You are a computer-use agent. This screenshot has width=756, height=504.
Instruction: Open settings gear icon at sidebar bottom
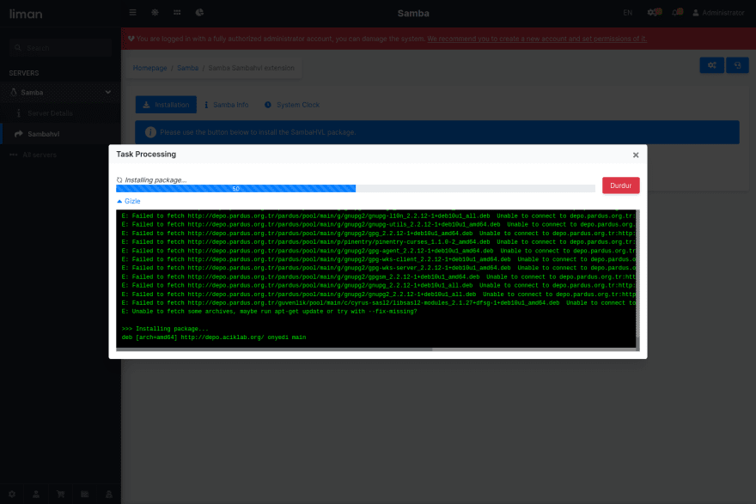coord(12,494)
